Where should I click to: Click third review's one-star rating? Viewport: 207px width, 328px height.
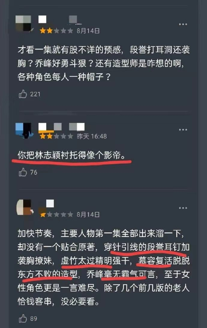(56, 215)
